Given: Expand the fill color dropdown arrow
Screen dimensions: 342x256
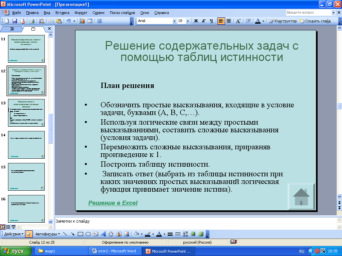Looking at the screenshot, I should (142, 234).
